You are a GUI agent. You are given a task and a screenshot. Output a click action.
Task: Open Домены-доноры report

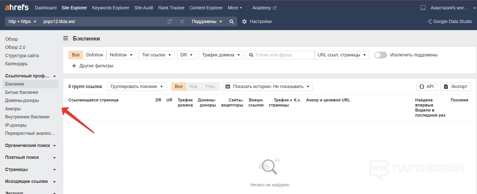(x=22, y=100)
